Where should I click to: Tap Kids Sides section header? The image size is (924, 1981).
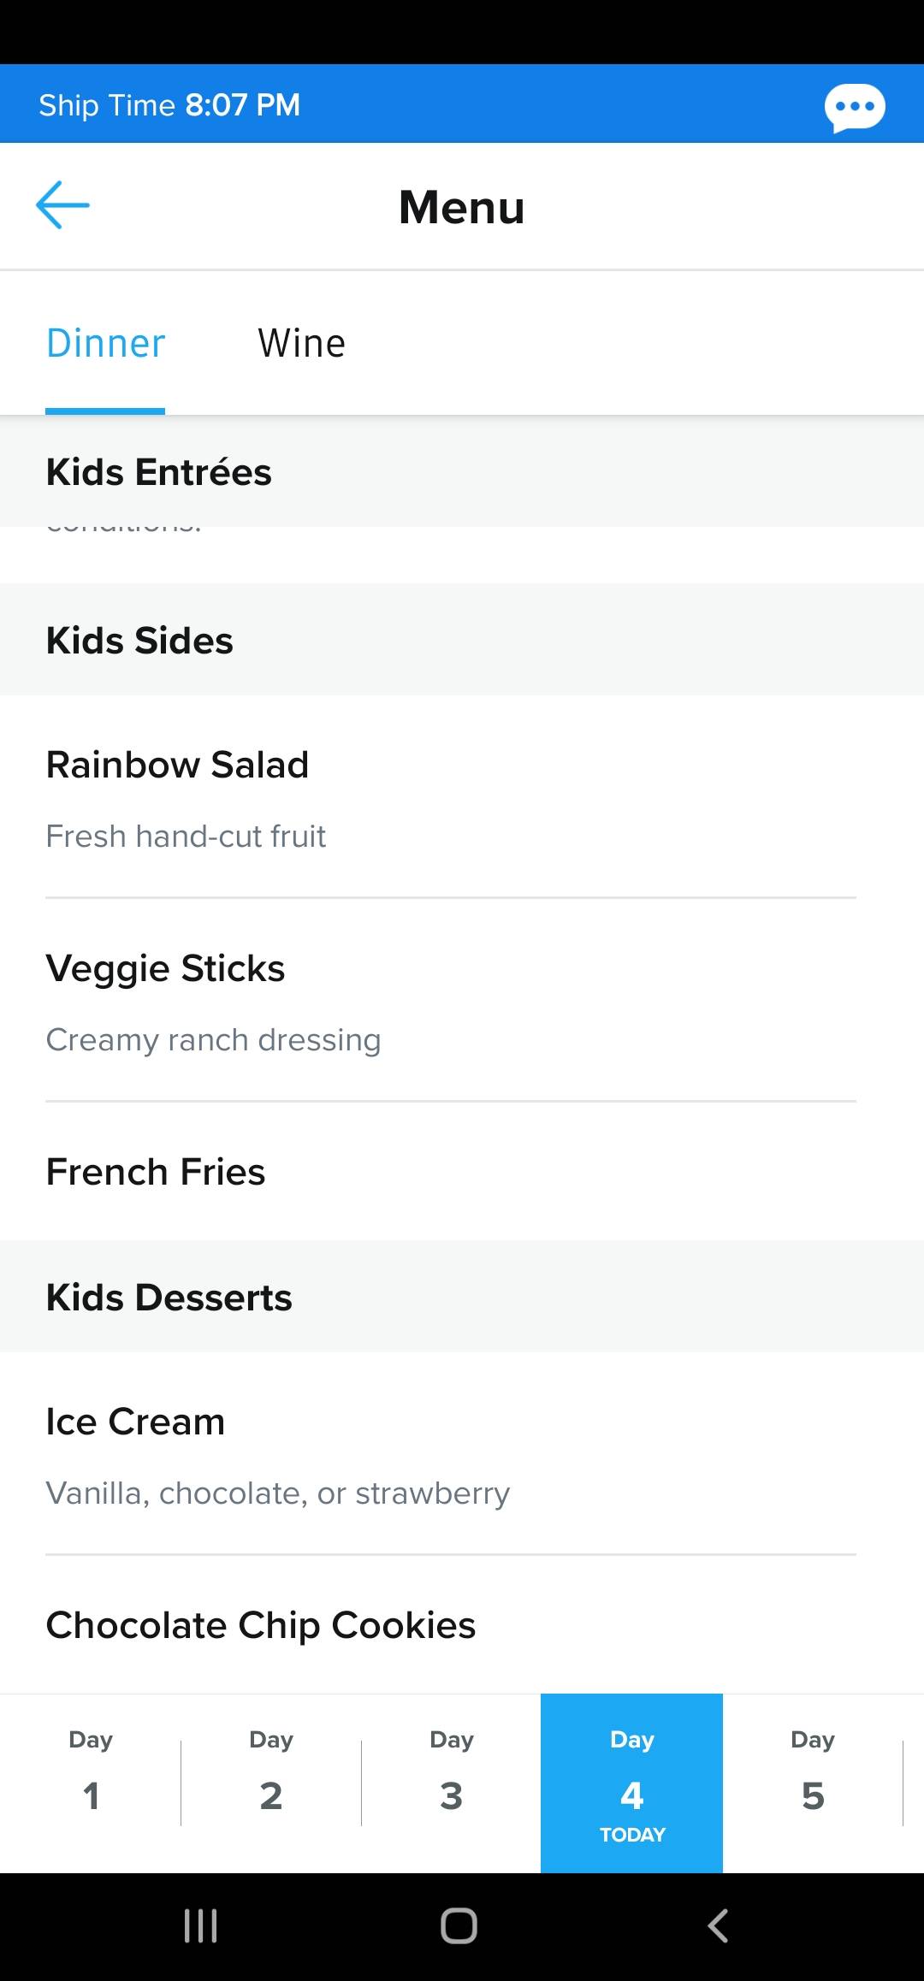(x=462, y=640)
